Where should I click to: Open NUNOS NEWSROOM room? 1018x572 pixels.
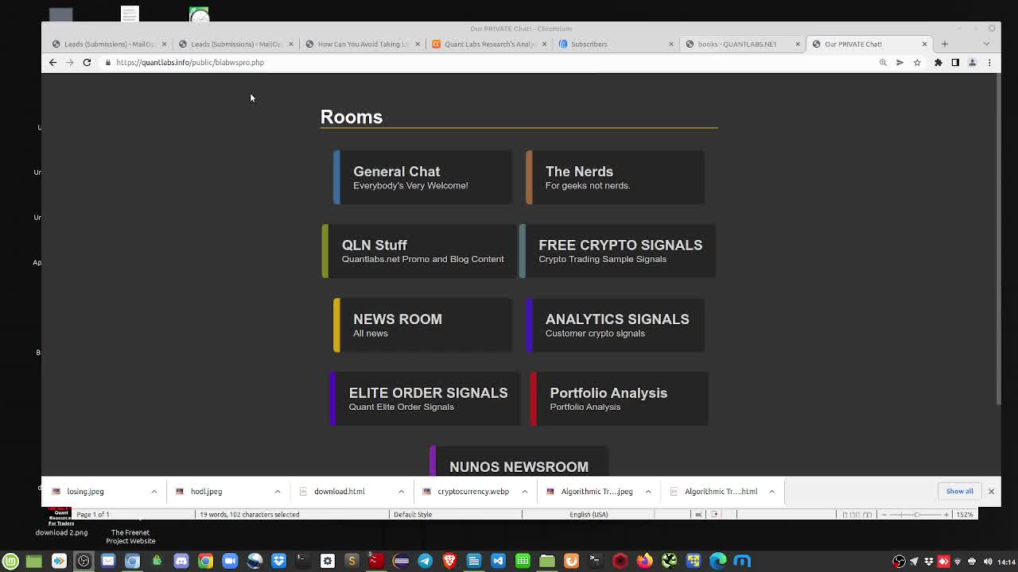click(x=519, y=462)
